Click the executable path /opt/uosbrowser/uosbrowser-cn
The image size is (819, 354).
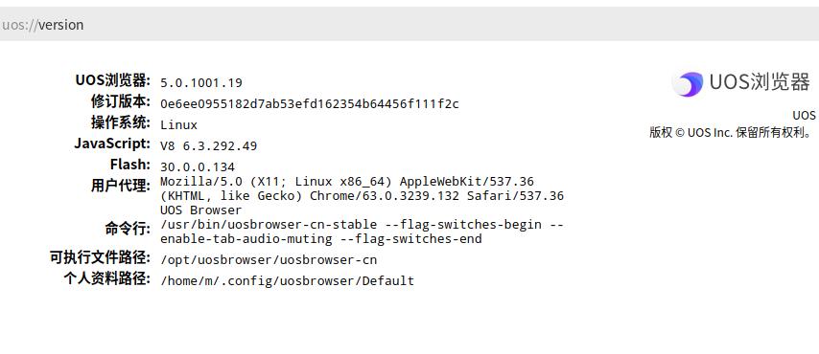269,260
